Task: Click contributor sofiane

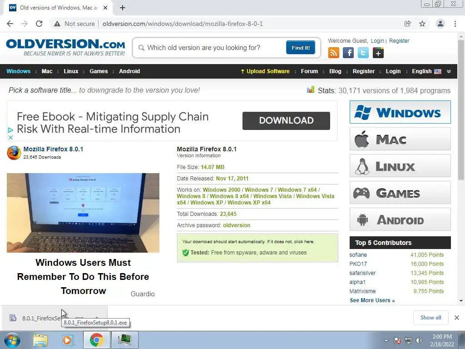Action: click(x=358, y=254)
